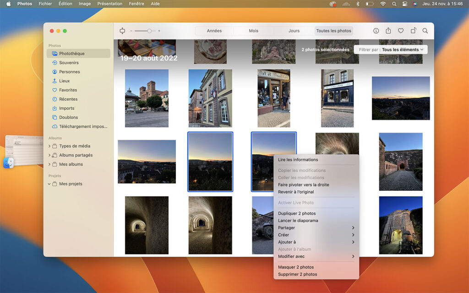This screenshot has width=469, height=293.
Task: Collapse Mes projets under Projets
Action: (x=49, y=184)
